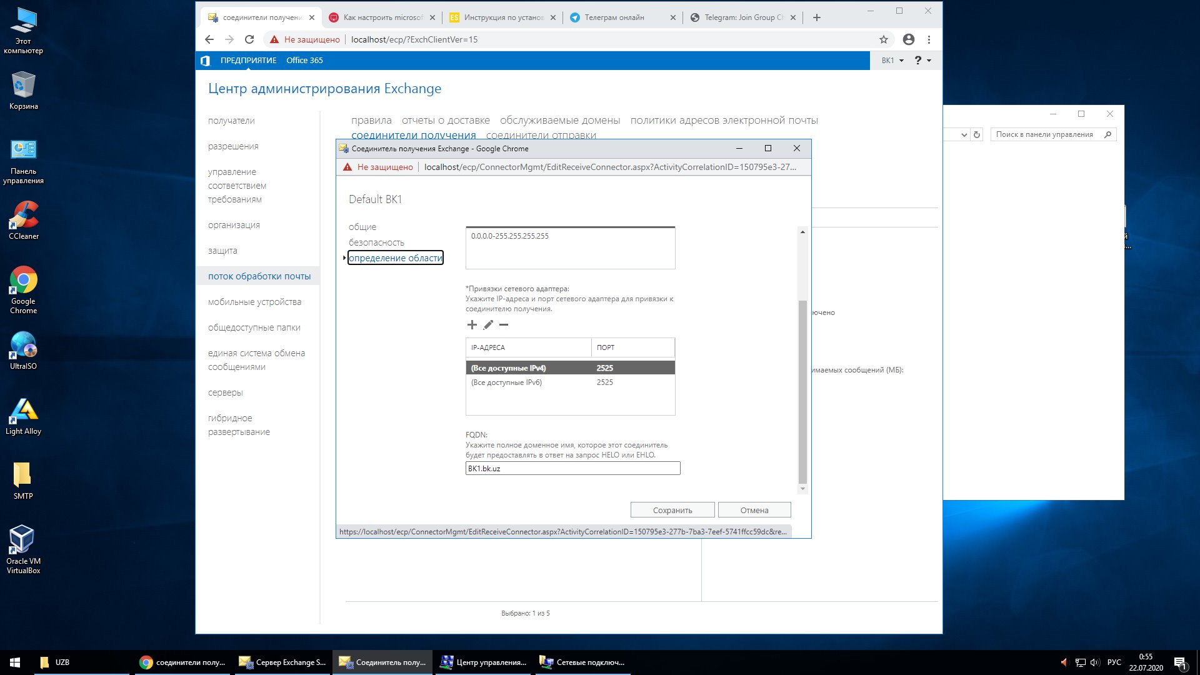1200x675 pixels.
Task: Click the ПРЕДПРИЯТИЕ link in the header
Action: click(x=248, y=61)
